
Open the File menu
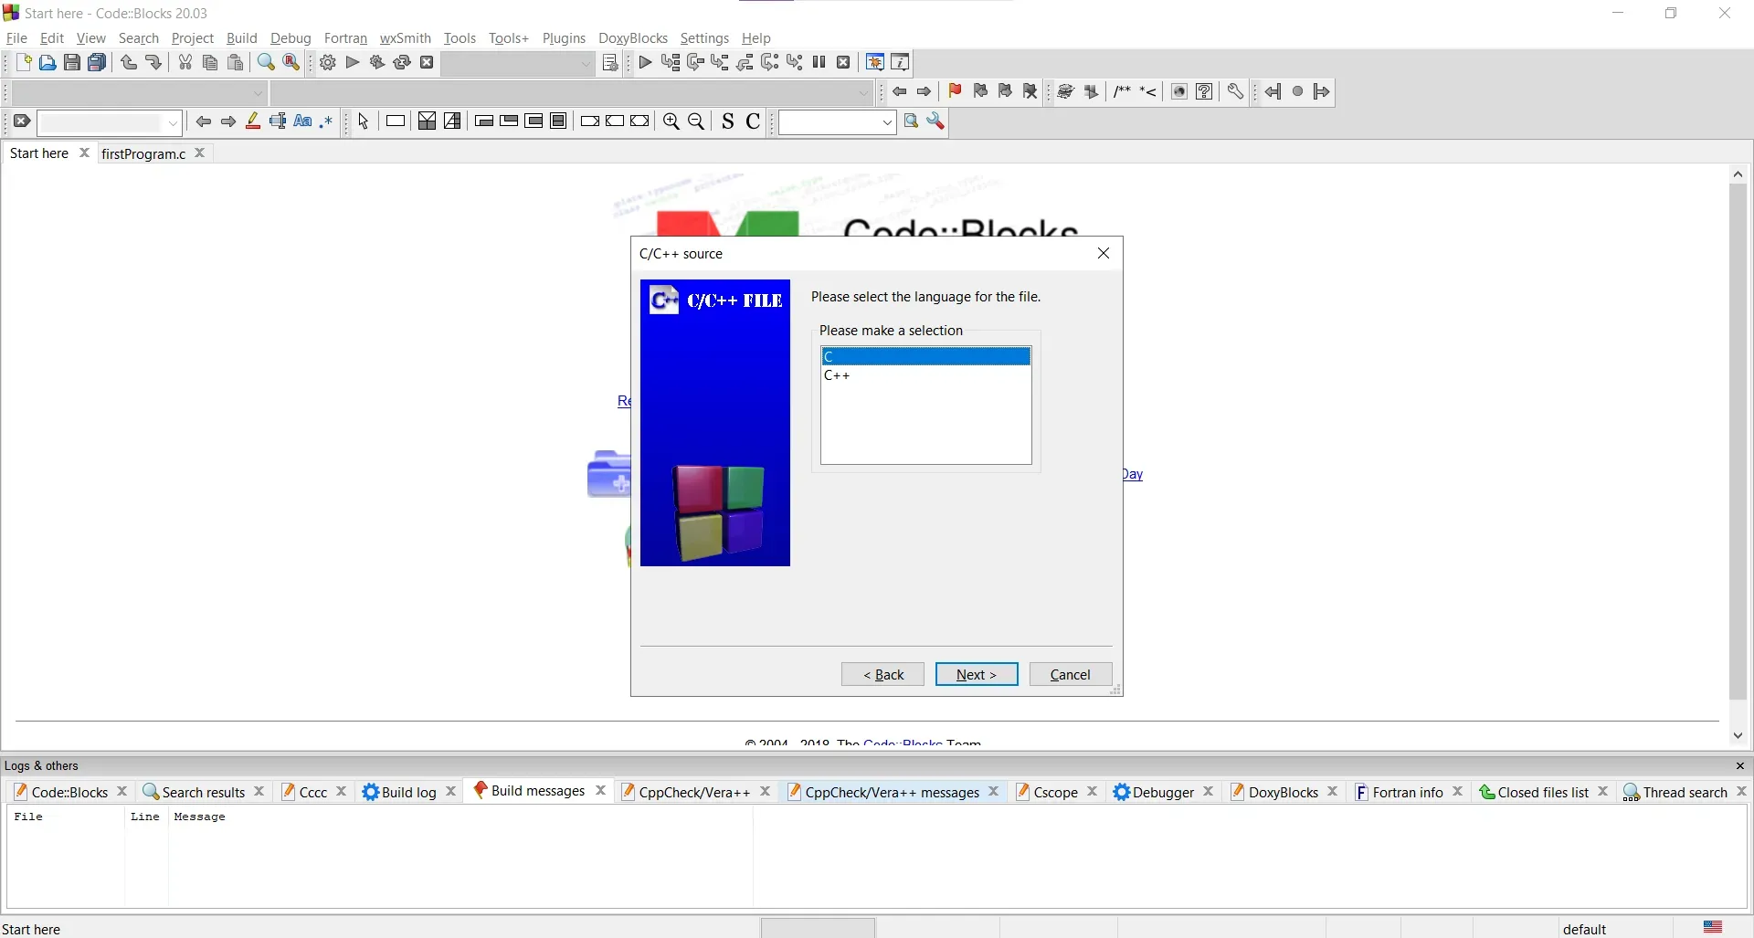point(16,38)
